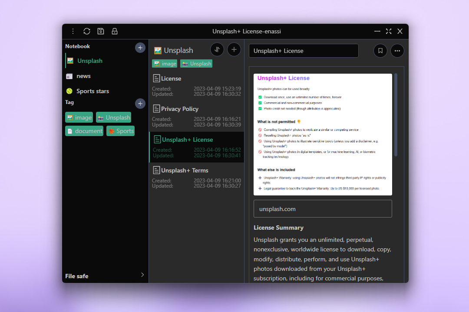Click the Unsplash+ Terms note document icon
469x312 pixels.
(156, 170)
